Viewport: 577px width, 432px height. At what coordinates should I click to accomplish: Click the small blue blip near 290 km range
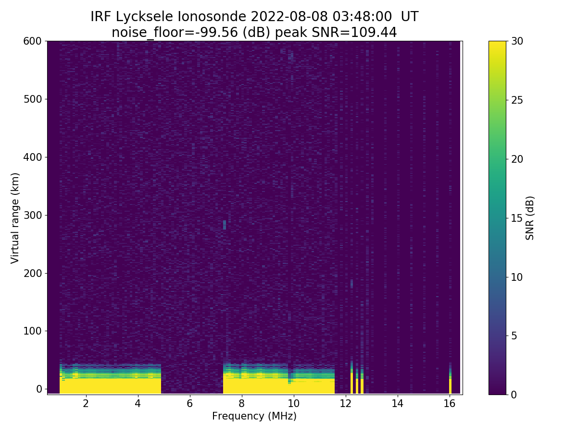pos(225,225)
